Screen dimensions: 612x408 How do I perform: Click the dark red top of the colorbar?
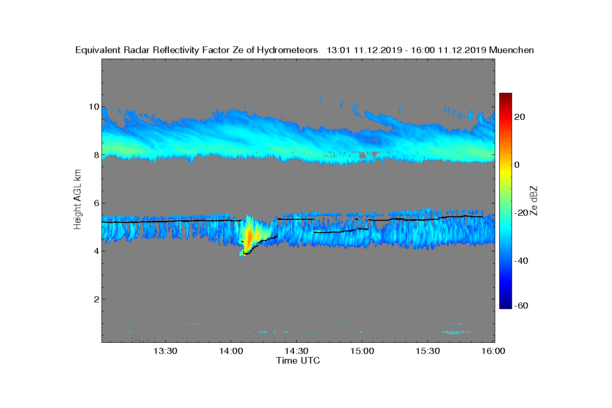[505, 97]
